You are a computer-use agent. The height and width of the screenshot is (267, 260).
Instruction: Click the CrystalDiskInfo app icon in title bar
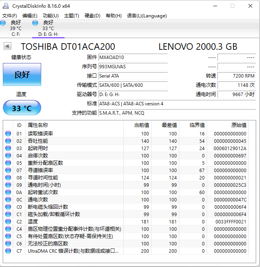(x=6, y=6)
